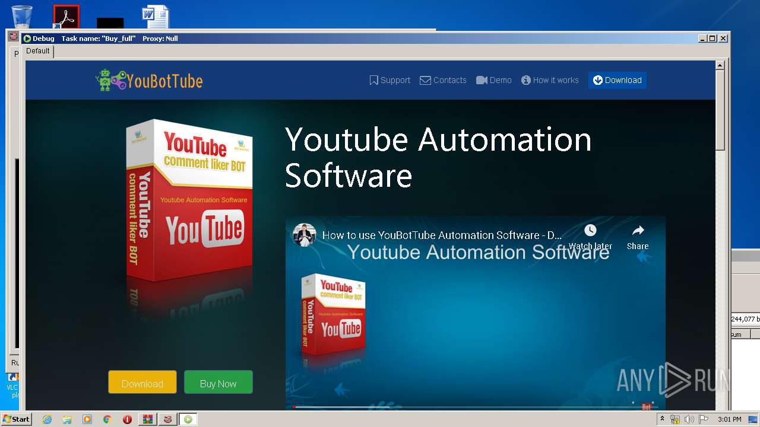Click the YouBotTube robot logo
Viewport: 760px width, 427px height.
149,80
